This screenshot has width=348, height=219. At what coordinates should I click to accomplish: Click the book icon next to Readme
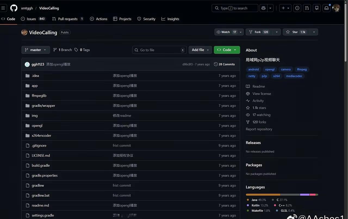(x=248, y=86)
